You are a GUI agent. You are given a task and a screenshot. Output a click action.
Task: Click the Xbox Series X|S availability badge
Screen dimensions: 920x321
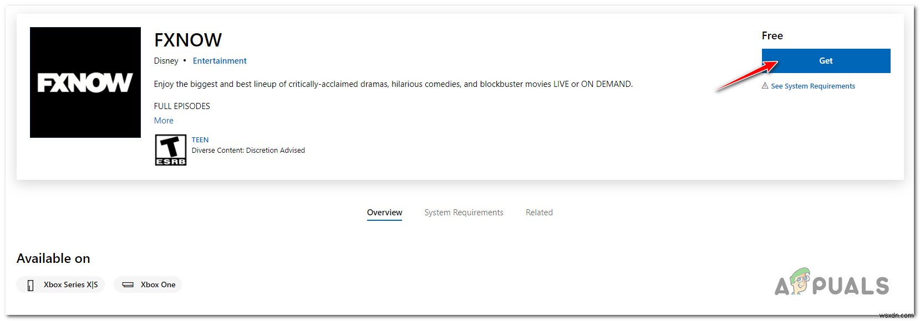(60, 284)
